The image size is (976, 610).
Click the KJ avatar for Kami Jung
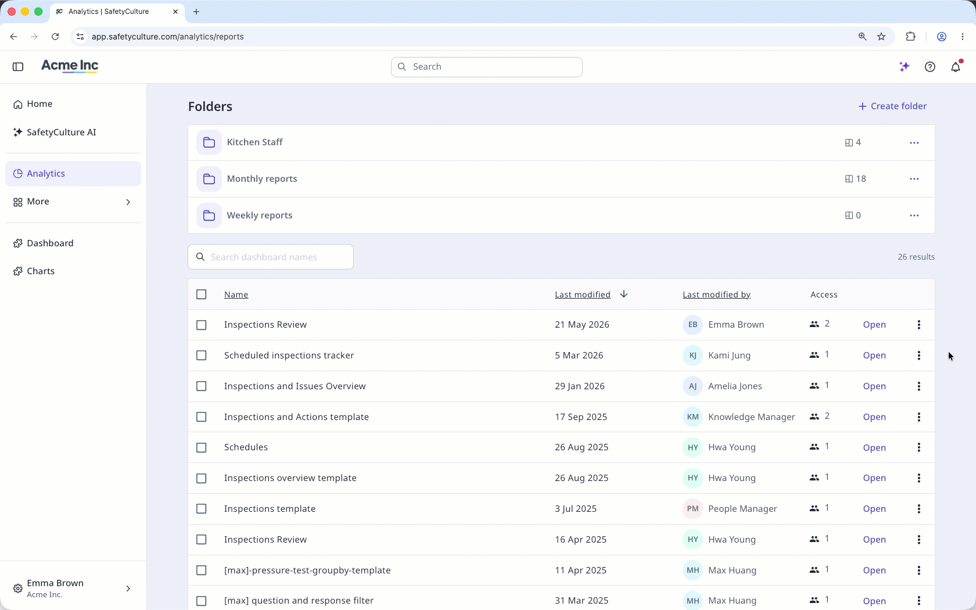tap(692, 356)
